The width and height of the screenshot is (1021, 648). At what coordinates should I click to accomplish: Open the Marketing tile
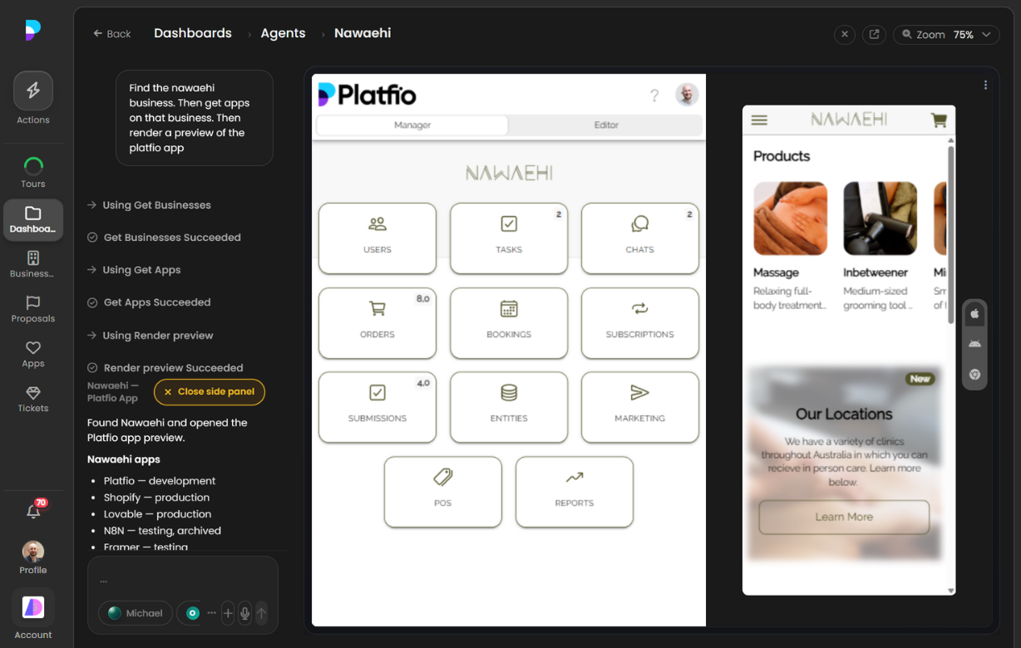(640, 406)
